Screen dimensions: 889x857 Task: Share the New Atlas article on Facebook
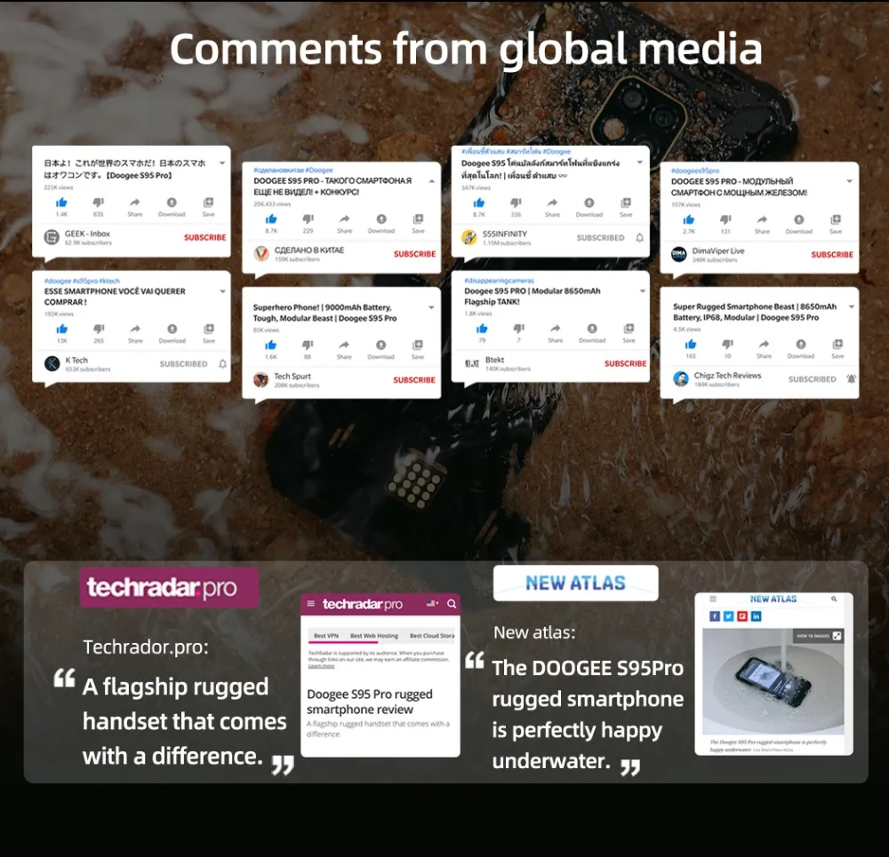click(x=715, y=616)
